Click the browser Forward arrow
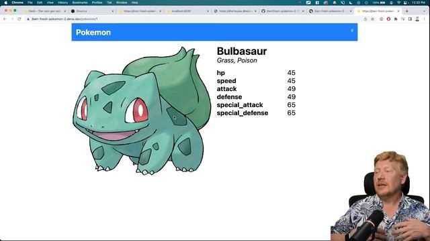This screenshot has height=241, width=430. [x=12, y=19]
